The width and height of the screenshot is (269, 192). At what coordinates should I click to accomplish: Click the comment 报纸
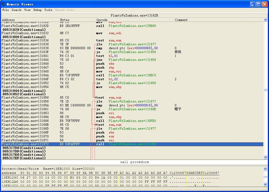(178, 52)
